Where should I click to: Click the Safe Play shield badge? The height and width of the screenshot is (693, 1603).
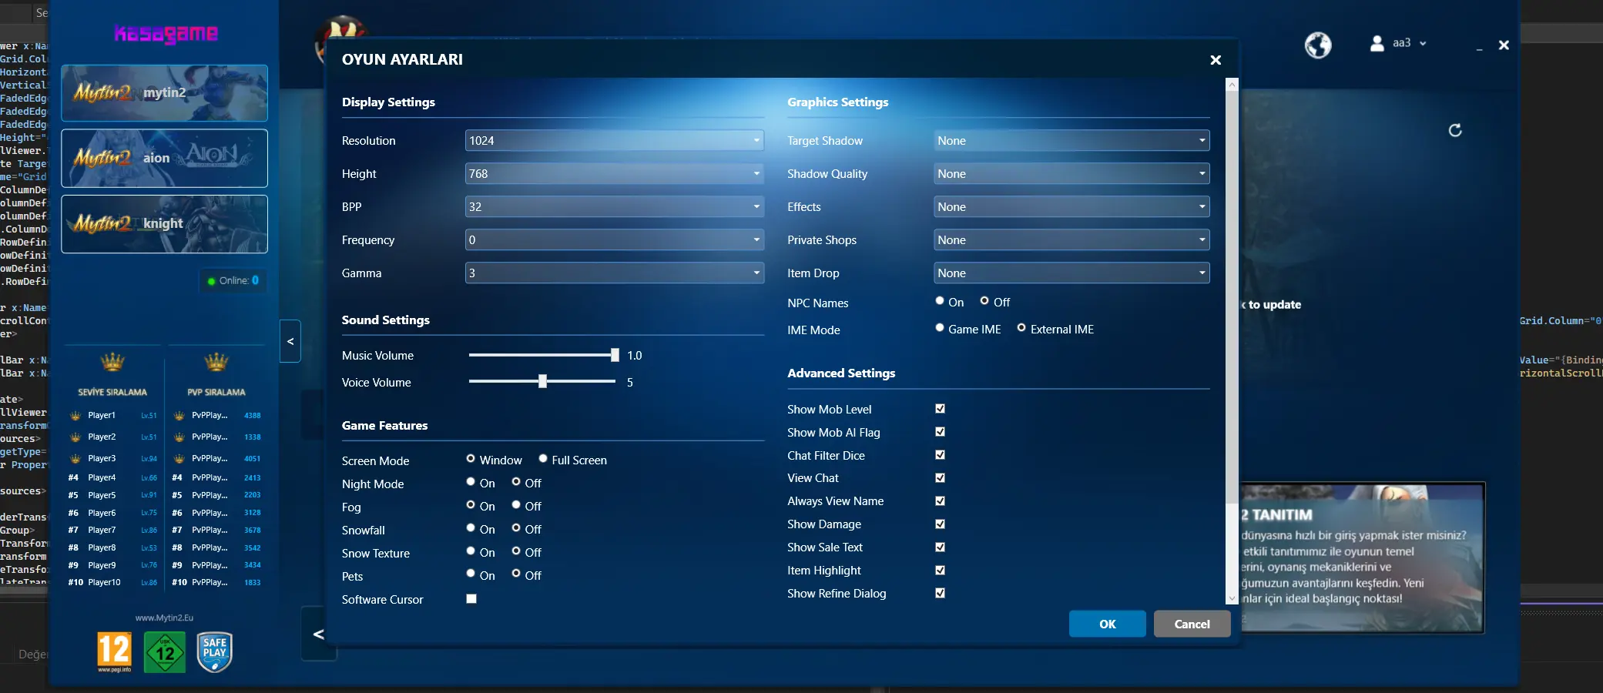pos(215,651)
